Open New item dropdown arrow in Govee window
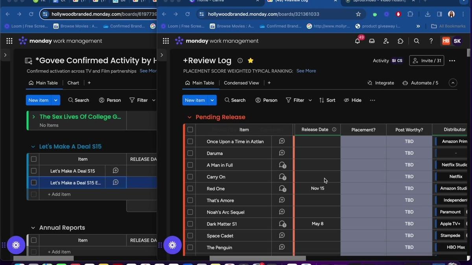Image resolution: width=472 pixels, height=265 pixels. [x=56, y=100]
